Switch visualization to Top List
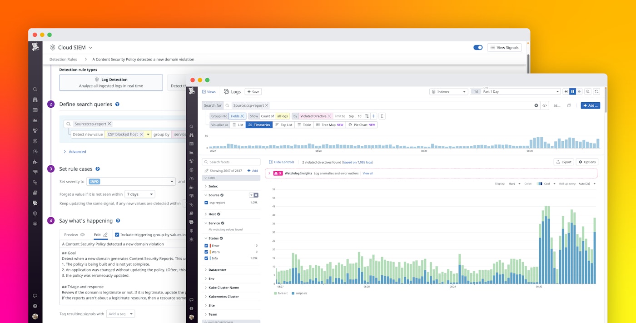636x323 pixels. [x=283, y=124]
